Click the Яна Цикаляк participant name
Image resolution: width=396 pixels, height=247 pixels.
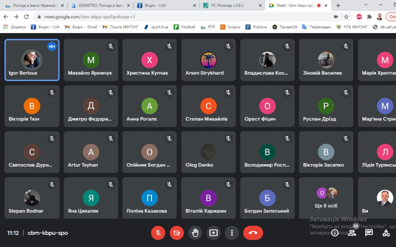tap(83, 211)
